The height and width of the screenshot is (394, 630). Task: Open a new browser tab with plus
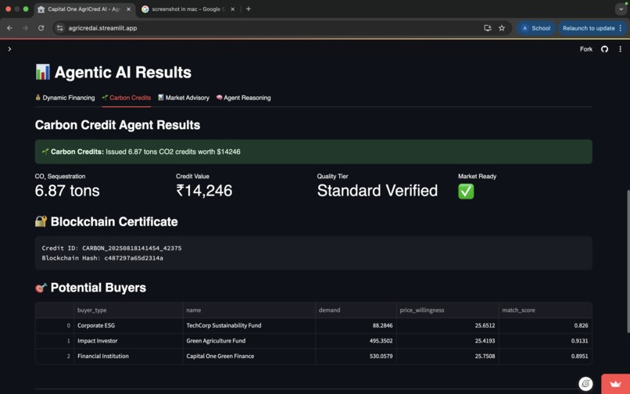(x=249, y=9)
